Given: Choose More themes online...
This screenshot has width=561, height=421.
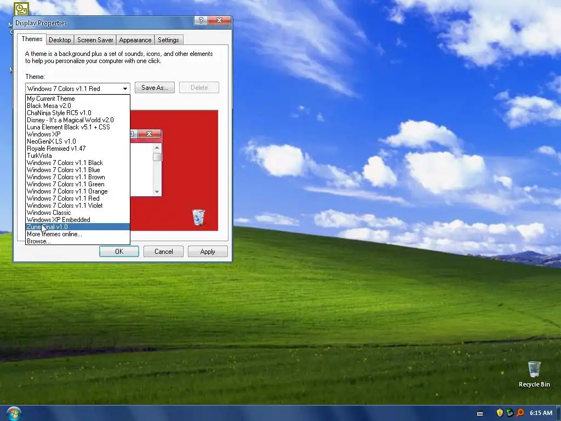Looking at the screenshot, I should pos(78,234).
